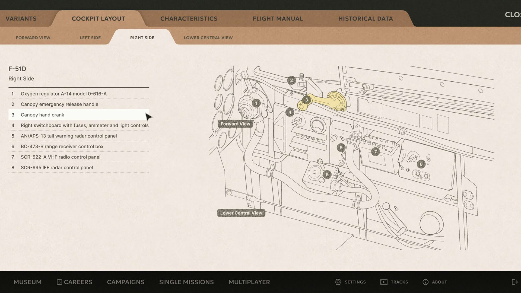Go to the Museum section
Viewport: 521px width, 293px height.
point(27,282)
